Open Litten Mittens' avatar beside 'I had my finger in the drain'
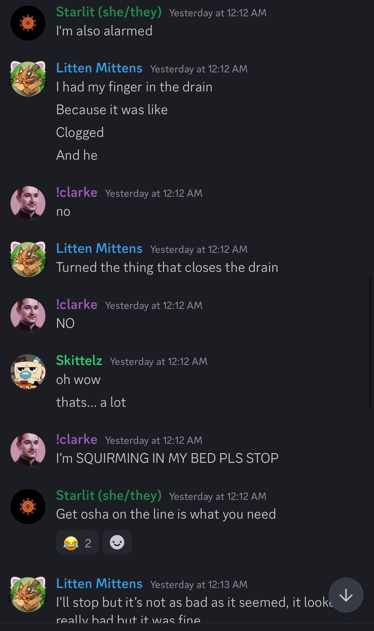Image resolution: width=374 pixels, height=631 pixels. point(28,79)
